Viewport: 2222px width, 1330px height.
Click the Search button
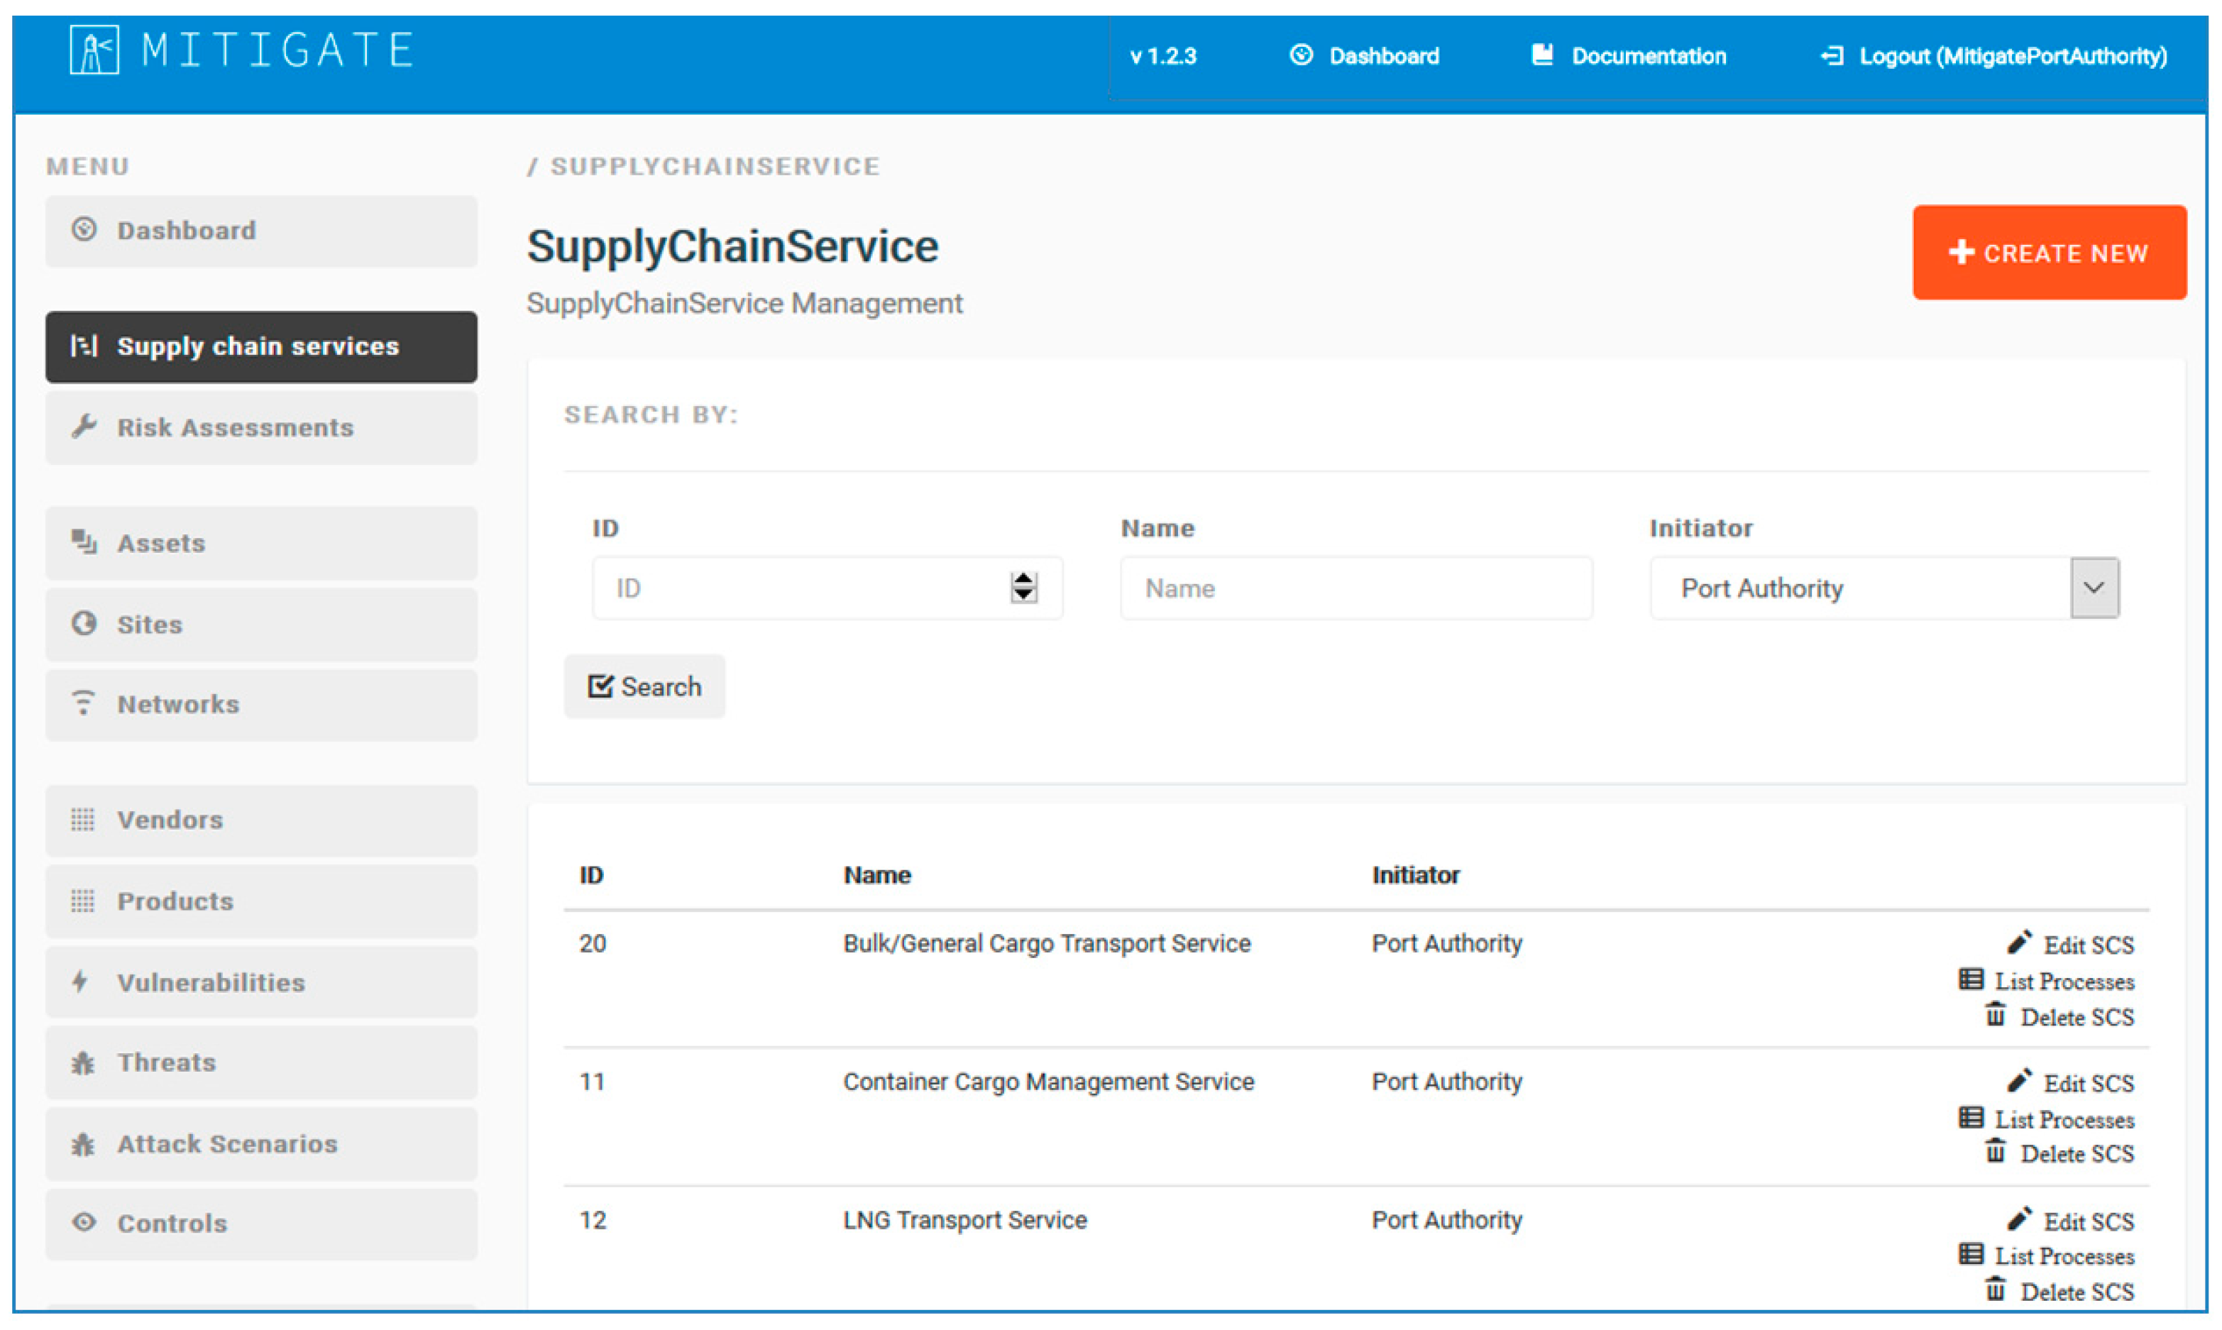point(644,686)
